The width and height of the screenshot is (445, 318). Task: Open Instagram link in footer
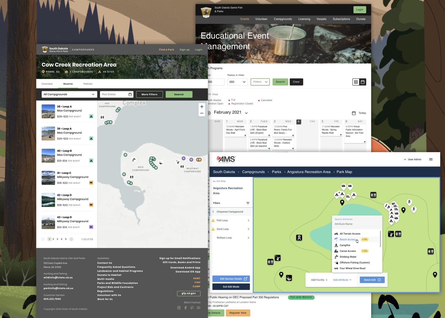pos(179,308)
